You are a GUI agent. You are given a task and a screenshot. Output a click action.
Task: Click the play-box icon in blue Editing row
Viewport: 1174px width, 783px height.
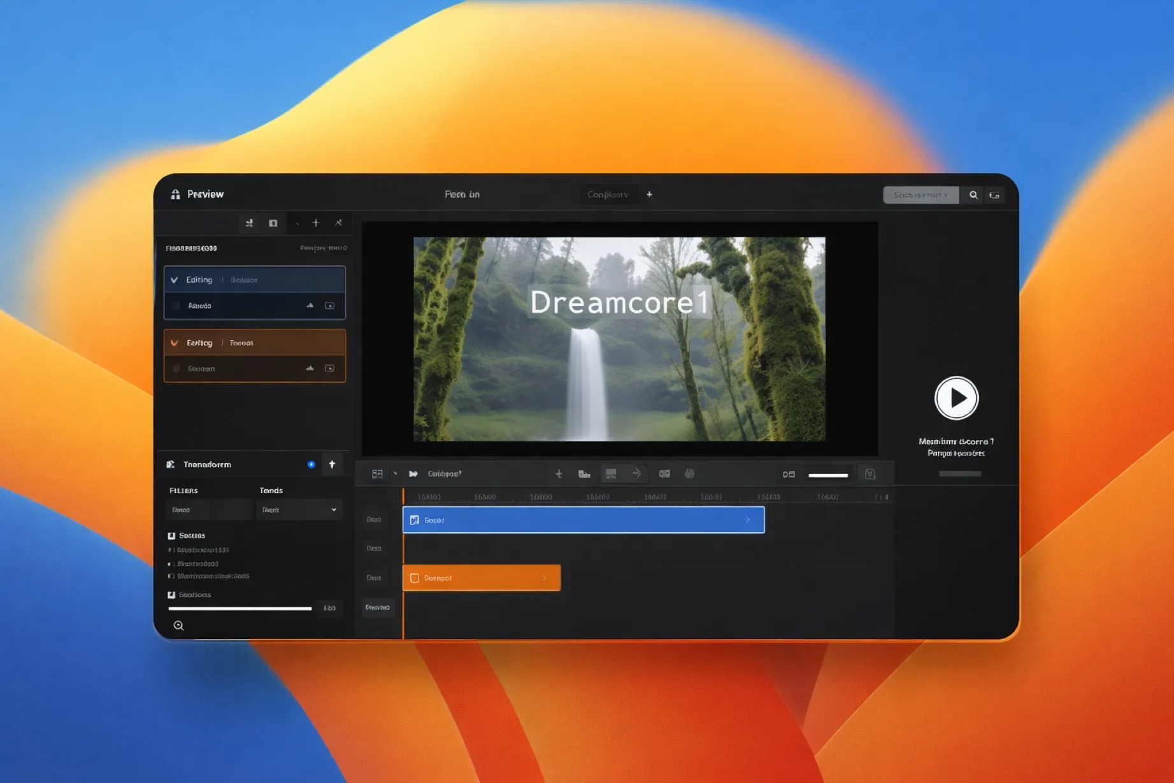pos(330,306)
